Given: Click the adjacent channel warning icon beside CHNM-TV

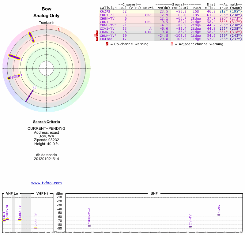Looking at the screenshot, I should click(x=95, y=35).
